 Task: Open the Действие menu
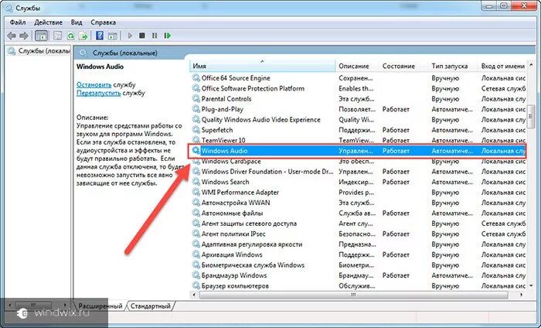48,22
